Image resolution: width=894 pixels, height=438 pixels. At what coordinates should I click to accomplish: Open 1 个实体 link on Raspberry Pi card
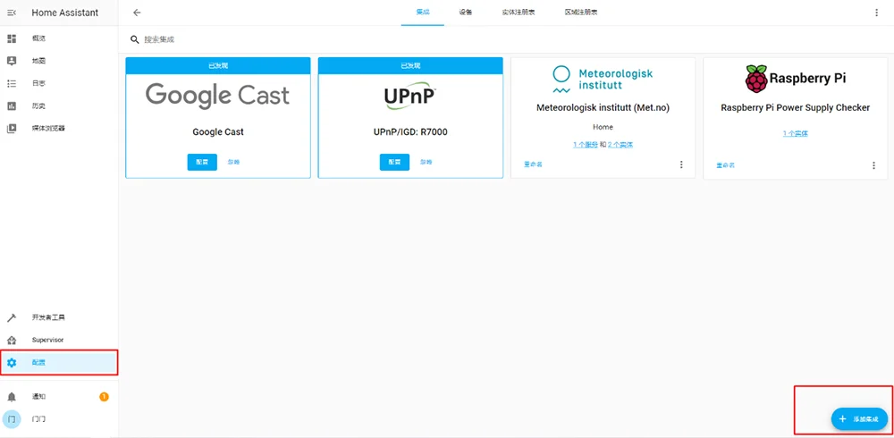point(796,134)
